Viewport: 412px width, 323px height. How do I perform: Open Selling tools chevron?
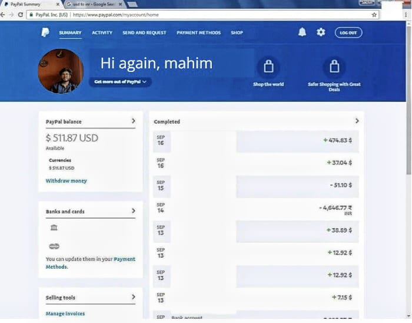click(x=134, y=296)
